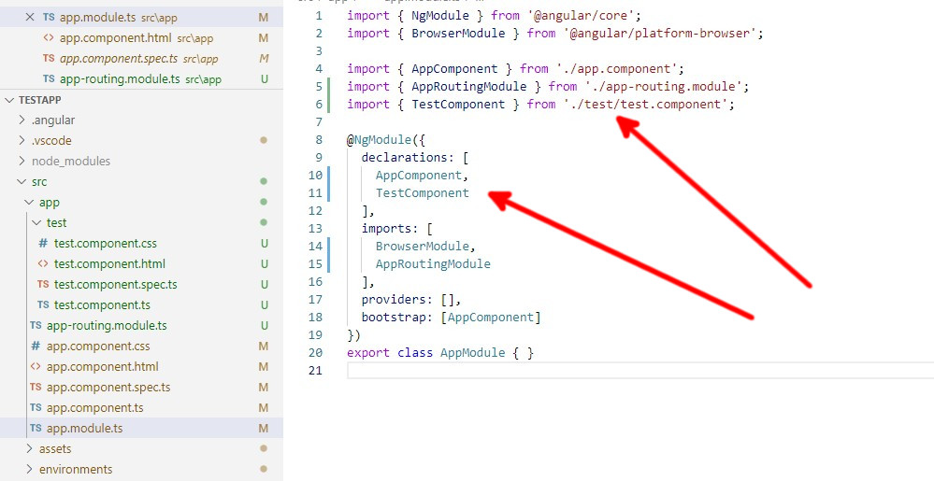Click the HTML icon of app.component.html in open editors
This screenshot has height=481, width=934.
click(49, 38)
